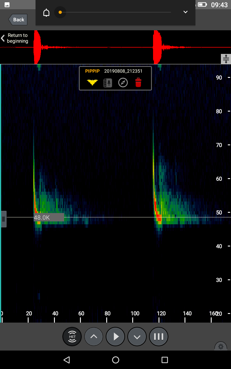This screenshot has height=369, width=231.
Task: Tap the PIPPIP species label
Action: point(92,71)
